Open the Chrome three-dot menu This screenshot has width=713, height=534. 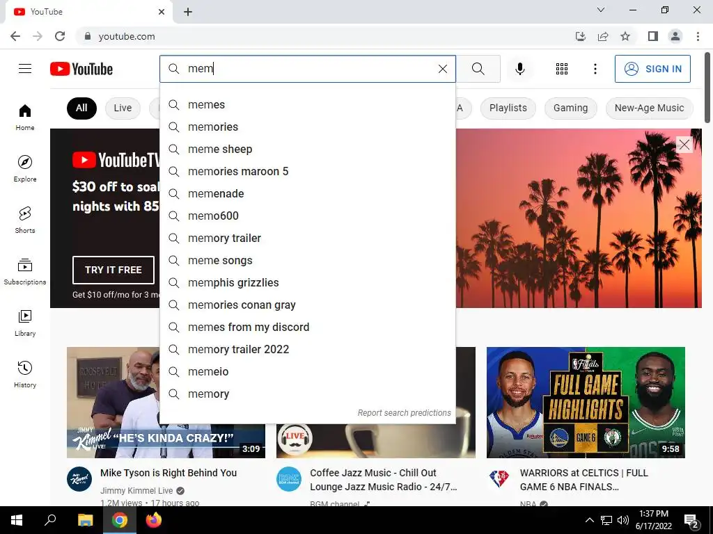[x=698, y=36]
